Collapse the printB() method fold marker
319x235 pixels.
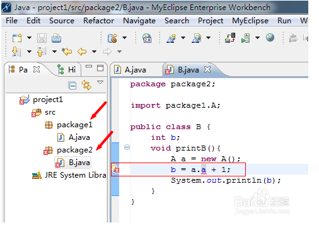127,147
